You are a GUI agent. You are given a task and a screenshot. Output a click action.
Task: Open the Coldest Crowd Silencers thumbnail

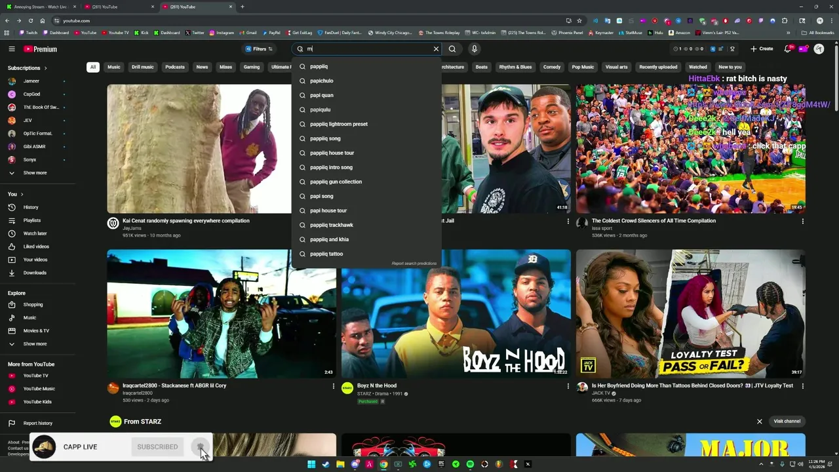[690, 149]
